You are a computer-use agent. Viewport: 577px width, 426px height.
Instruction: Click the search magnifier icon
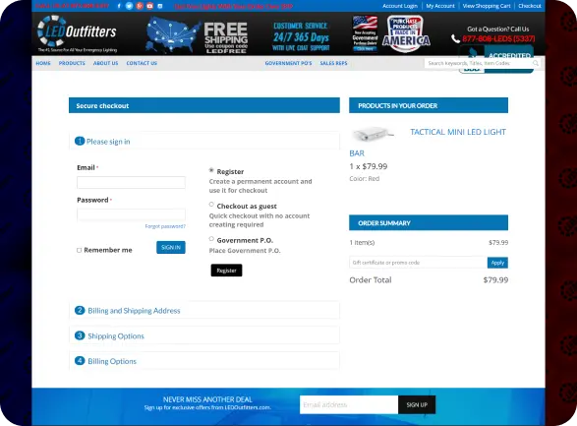point(536,63)
